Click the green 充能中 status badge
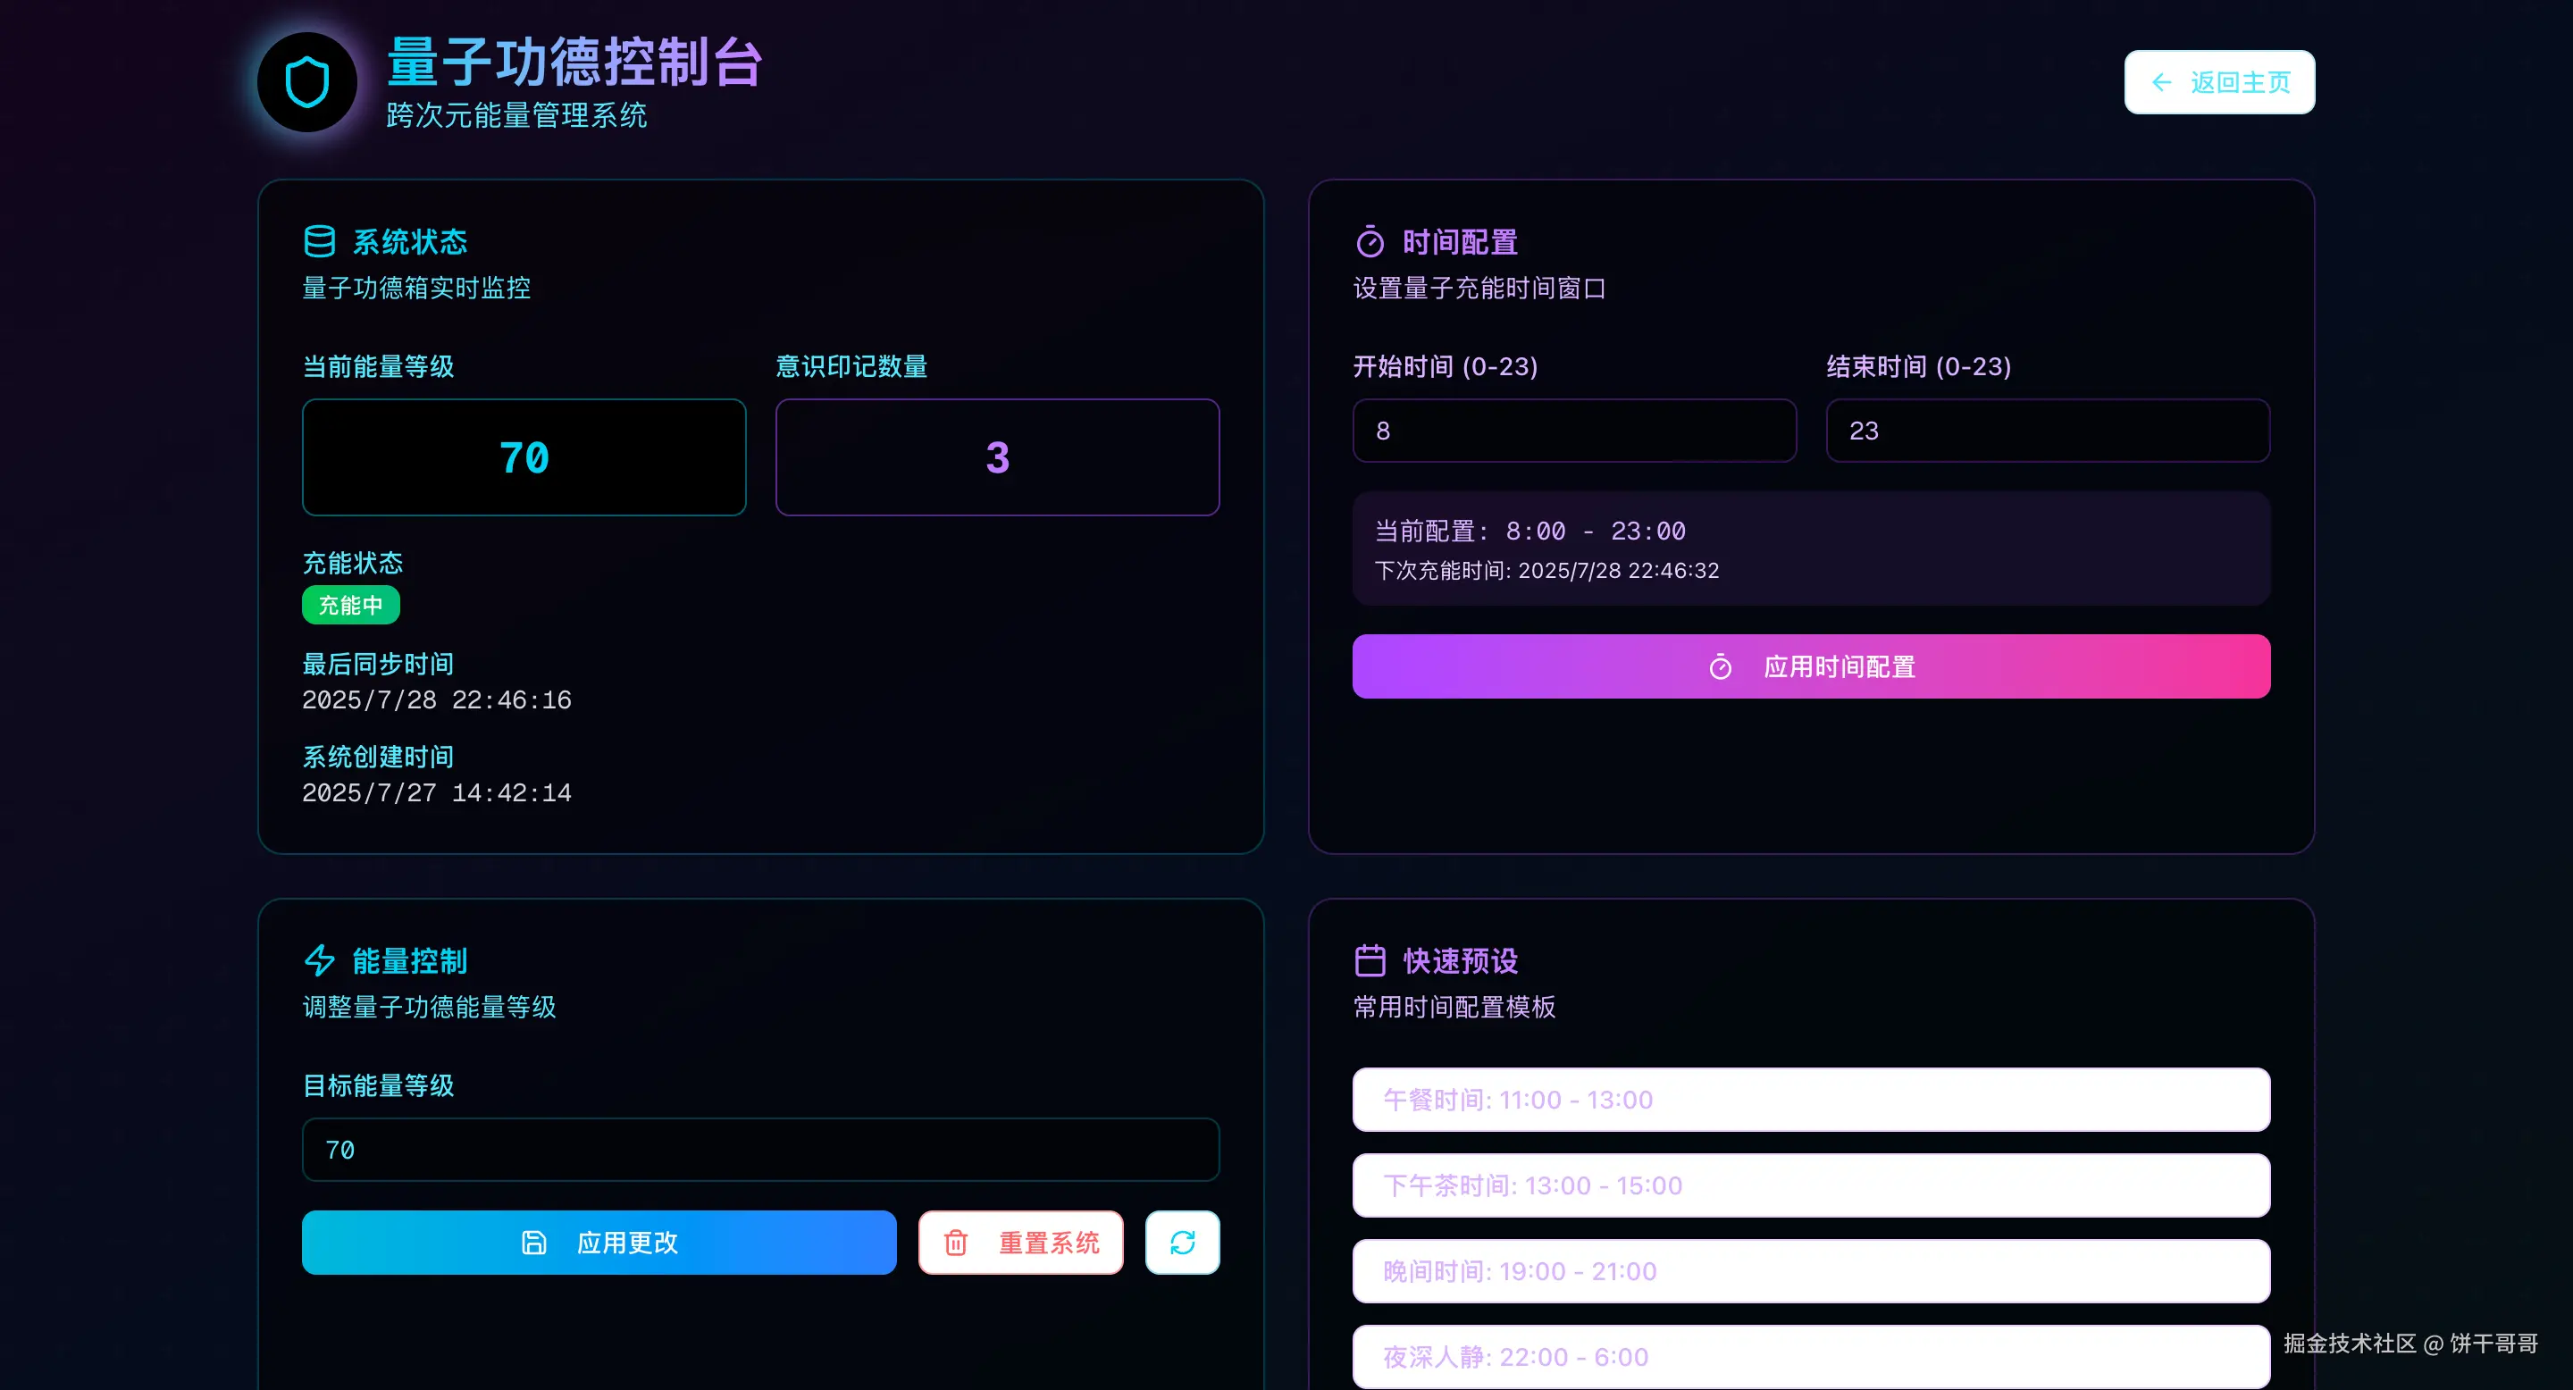 (x=350, y=605)
